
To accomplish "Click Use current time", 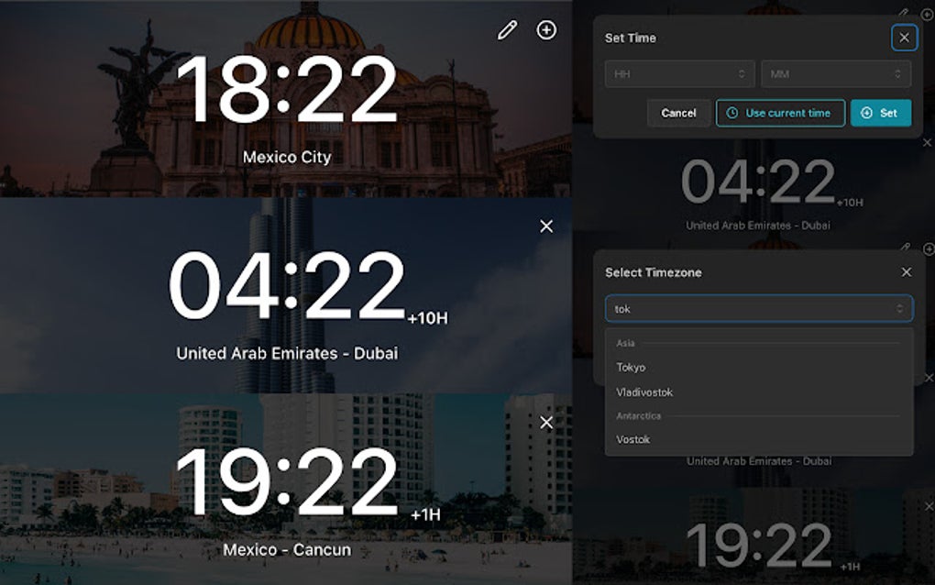I will point(780,113).
